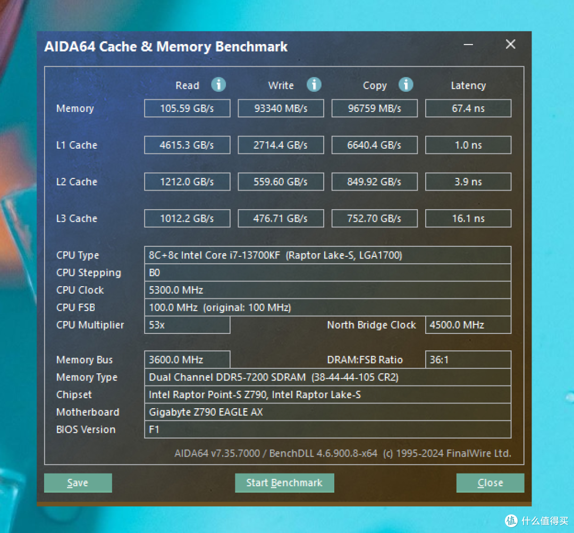Viewport: 574px width, 533px height.
Task: Select Memory write value 93340 MB/s
Action: pyautogui.click(x=281, y=108)
